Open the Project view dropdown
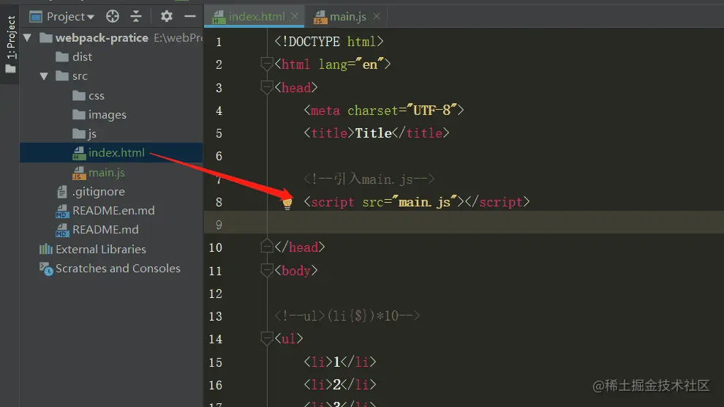Image resolution: width=724 pixels, height=407 pixels. (x=62, y=17)
